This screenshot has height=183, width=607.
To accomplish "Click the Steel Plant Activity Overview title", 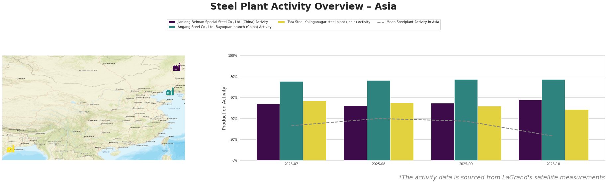I will click(x=303, y=7).
